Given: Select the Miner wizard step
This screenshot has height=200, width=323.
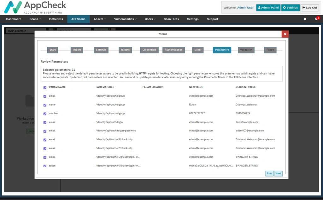Looking at the screenshot, I should pos(197,50).
